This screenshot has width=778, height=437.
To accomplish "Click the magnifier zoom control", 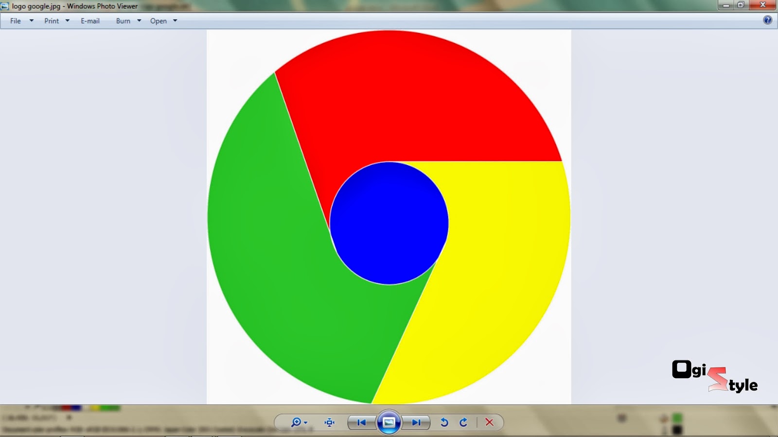I will point(296,422).
